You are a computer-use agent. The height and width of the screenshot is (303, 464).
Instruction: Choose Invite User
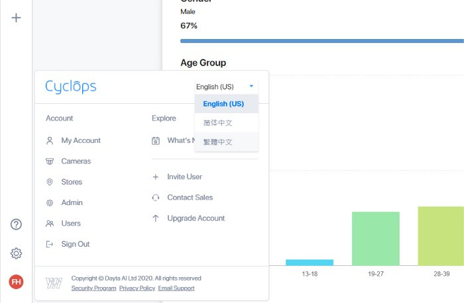click(x=184, y=177)
